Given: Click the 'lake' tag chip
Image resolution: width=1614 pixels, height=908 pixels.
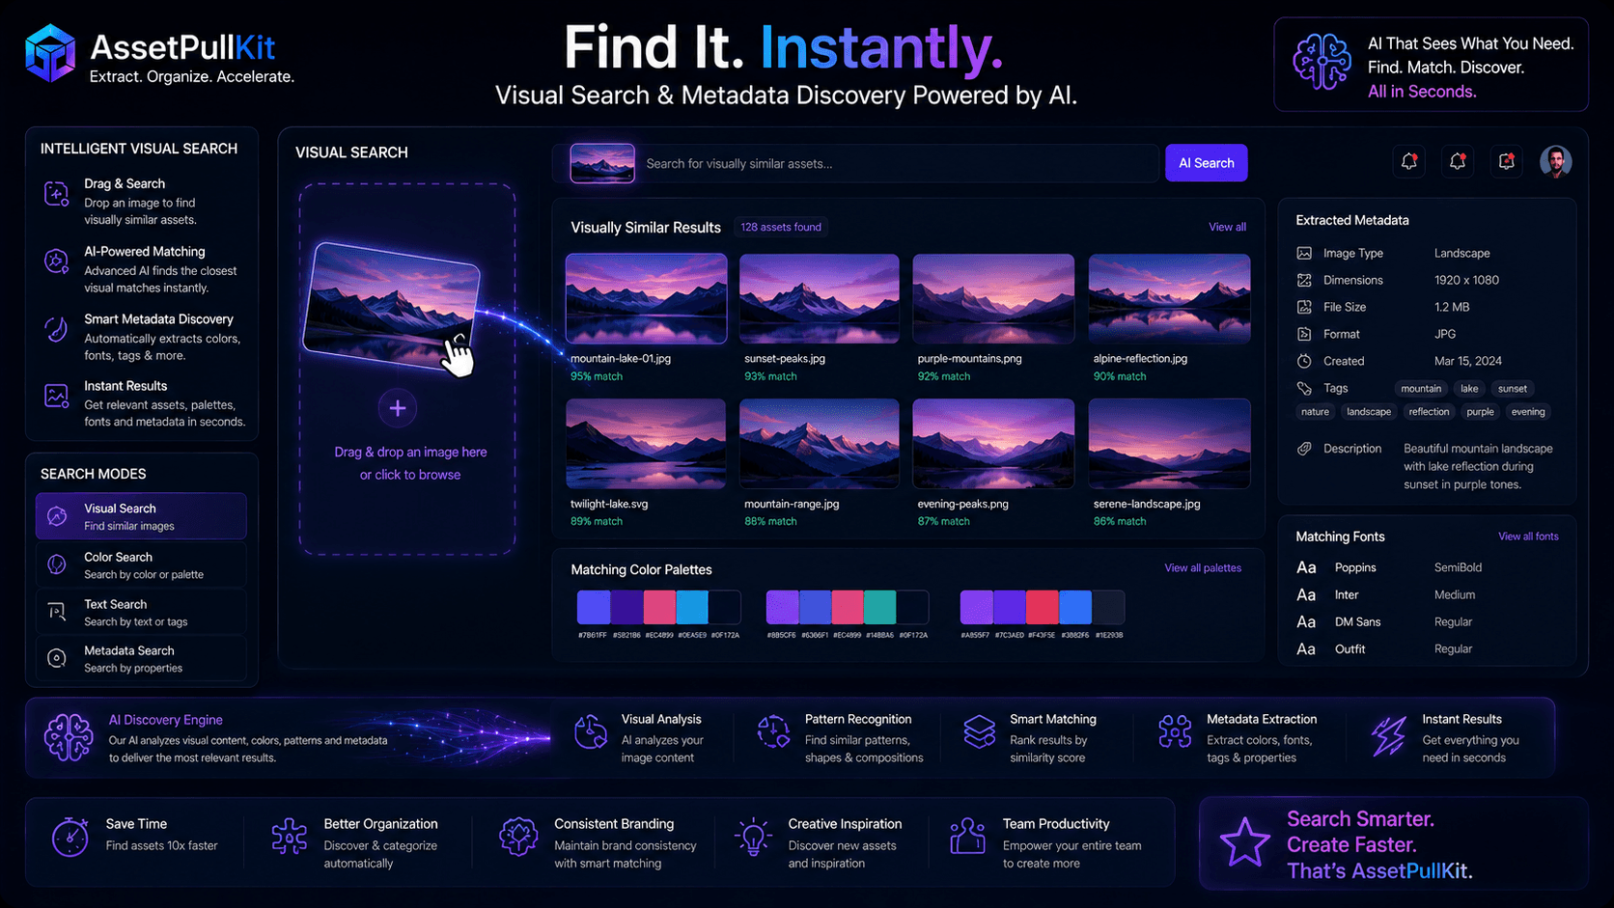Looking at the screenshot, I should coord(1469,389).
